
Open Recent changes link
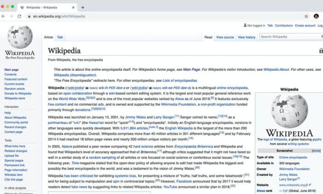15,127
